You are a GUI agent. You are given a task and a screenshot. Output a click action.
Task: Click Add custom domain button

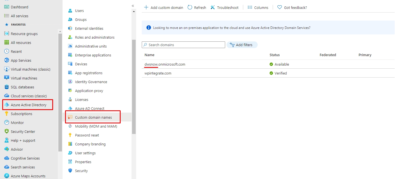[163, 8]
